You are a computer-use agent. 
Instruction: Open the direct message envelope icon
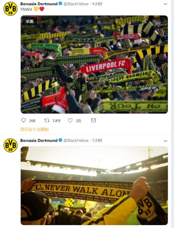pyautogui.click(x=93, y=120)
